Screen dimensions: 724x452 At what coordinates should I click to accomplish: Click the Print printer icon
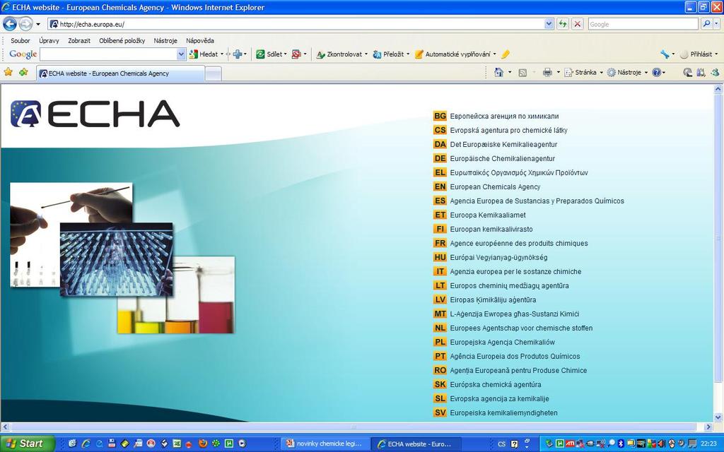pos(547,73)
